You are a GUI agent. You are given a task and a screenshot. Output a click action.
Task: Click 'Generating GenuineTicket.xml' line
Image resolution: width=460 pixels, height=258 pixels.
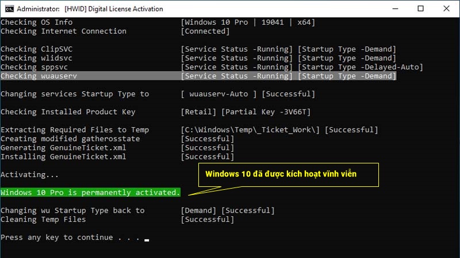click(x=63, y=148)
